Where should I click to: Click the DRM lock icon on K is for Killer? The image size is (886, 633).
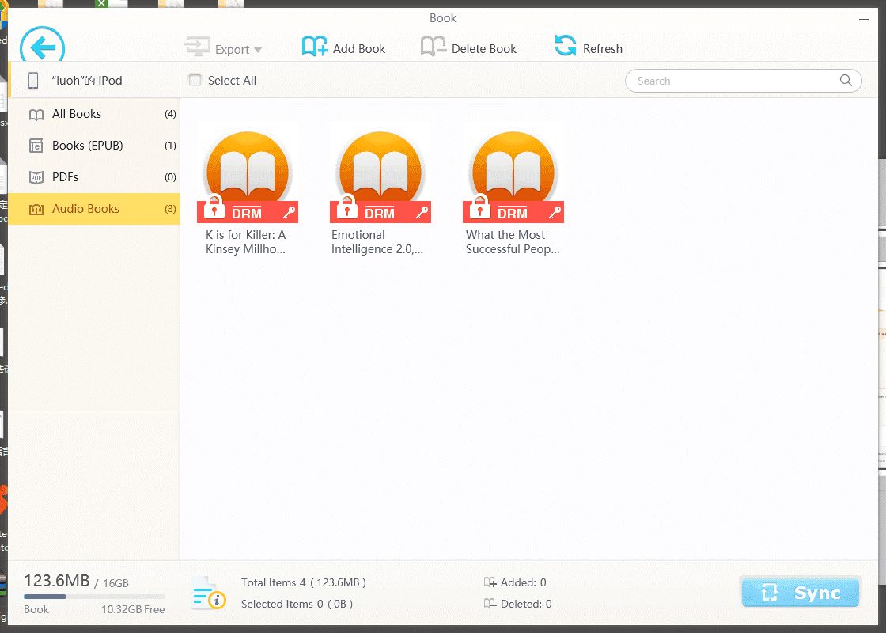214,207
